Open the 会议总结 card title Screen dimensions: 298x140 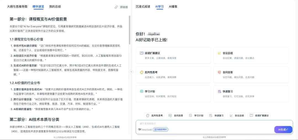(228, 53)
